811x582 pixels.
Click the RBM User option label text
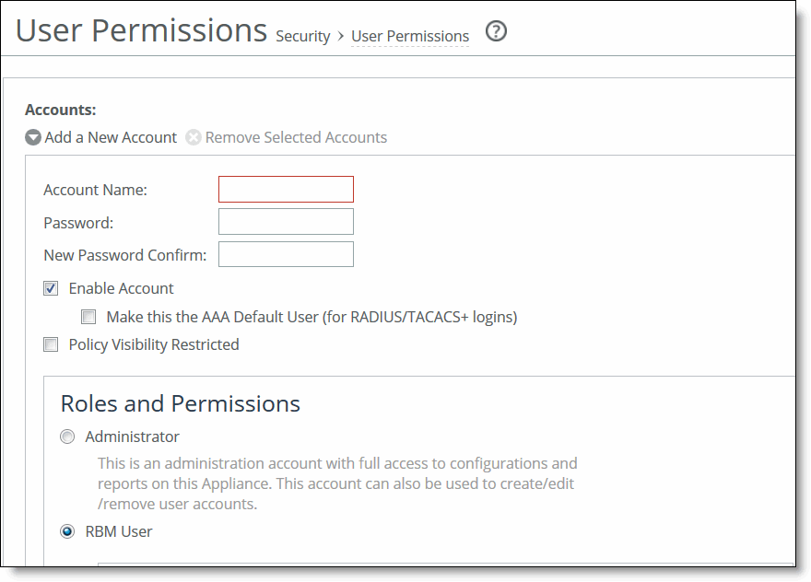coord(119,531)
